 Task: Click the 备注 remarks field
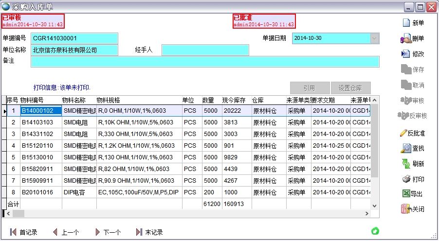pyautogui.click(x=205, y=62)
